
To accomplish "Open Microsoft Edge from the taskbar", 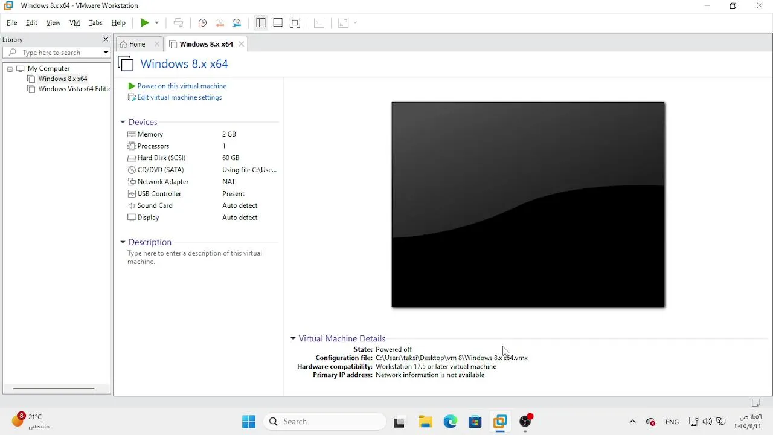I will click(451, 422).
